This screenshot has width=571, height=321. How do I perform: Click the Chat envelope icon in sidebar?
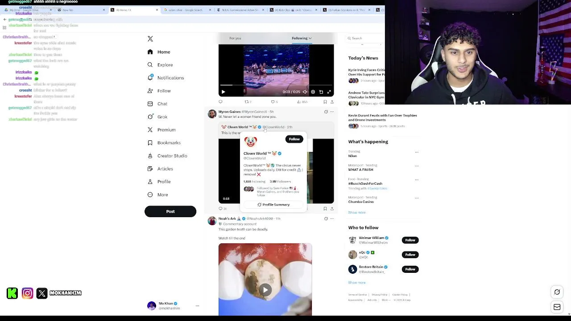coord(150,104)
